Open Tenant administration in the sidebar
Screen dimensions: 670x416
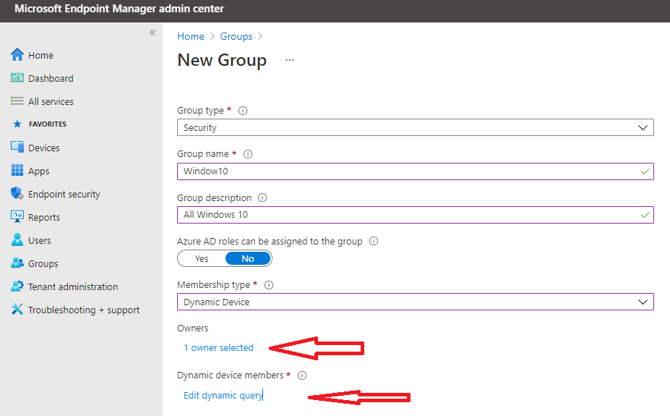click(x=73, y=287)
